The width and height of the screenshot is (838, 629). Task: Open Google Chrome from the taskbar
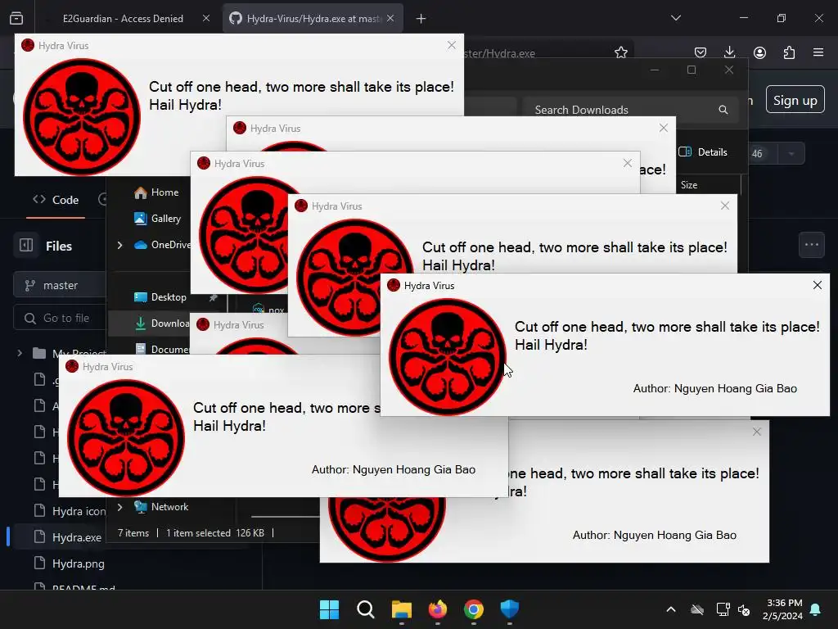click(474, 609)
